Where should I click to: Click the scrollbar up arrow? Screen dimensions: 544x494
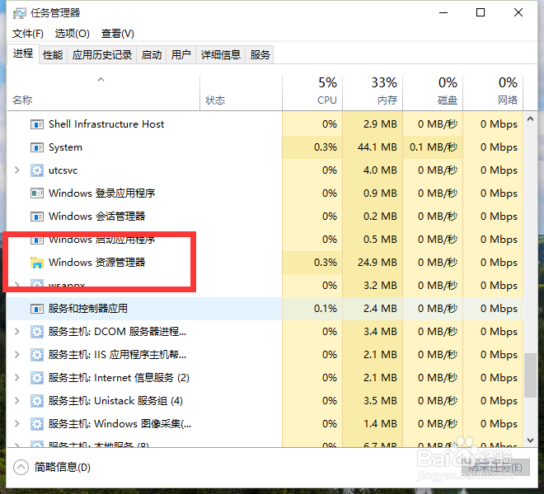coord(530,119)
